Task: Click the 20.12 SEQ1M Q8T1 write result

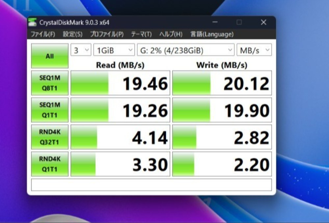Action: [x=222, y=83]
